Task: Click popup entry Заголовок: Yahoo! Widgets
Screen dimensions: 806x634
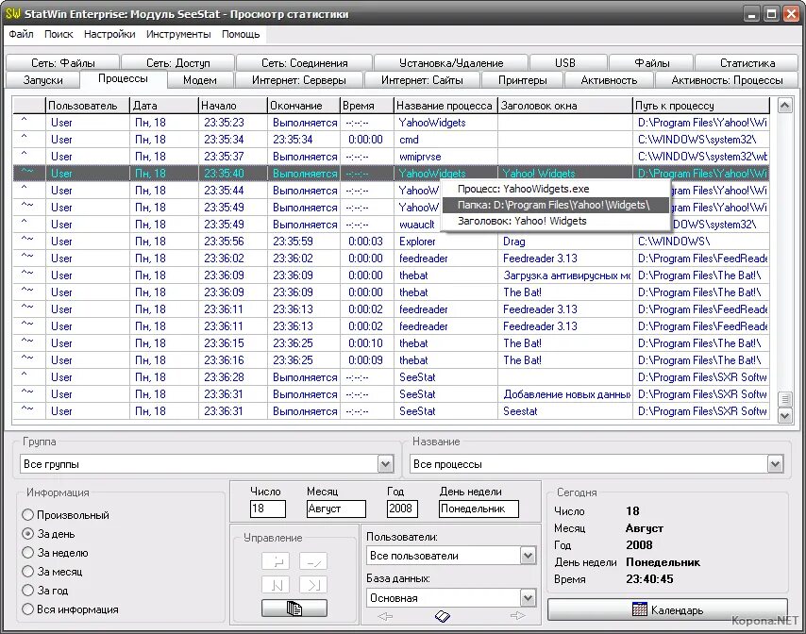Action: (x=556, y=221)
